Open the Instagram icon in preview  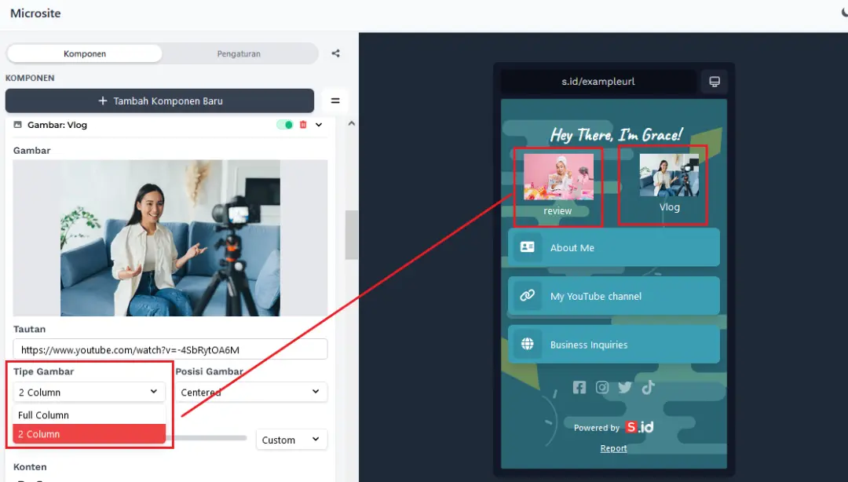602,387
